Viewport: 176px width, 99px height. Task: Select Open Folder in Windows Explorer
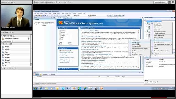(x=162, y=51)
